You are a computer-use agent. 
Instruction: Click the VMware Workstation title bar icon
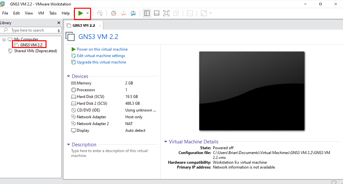coord(2,4)
